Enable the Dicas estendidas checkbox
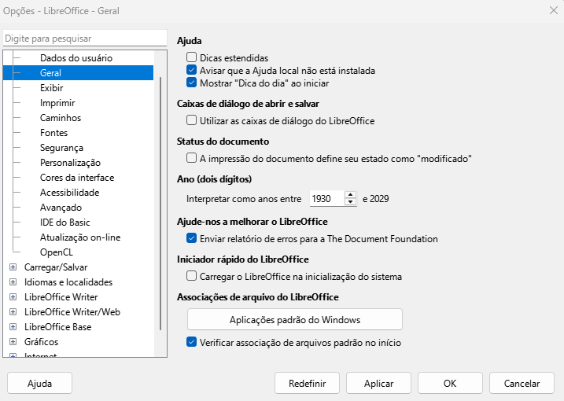Image resolution: width=564 pixels, height=401 pixels. tap(191, 57)
